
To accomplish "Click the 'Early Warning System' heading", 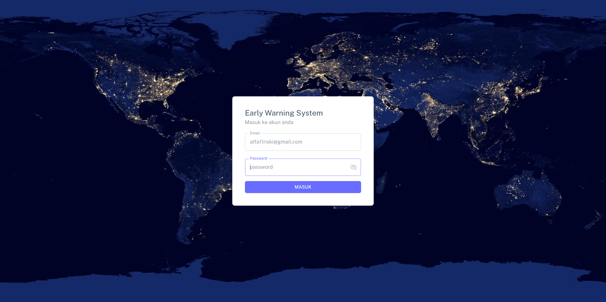I will [x=284, y=113].
